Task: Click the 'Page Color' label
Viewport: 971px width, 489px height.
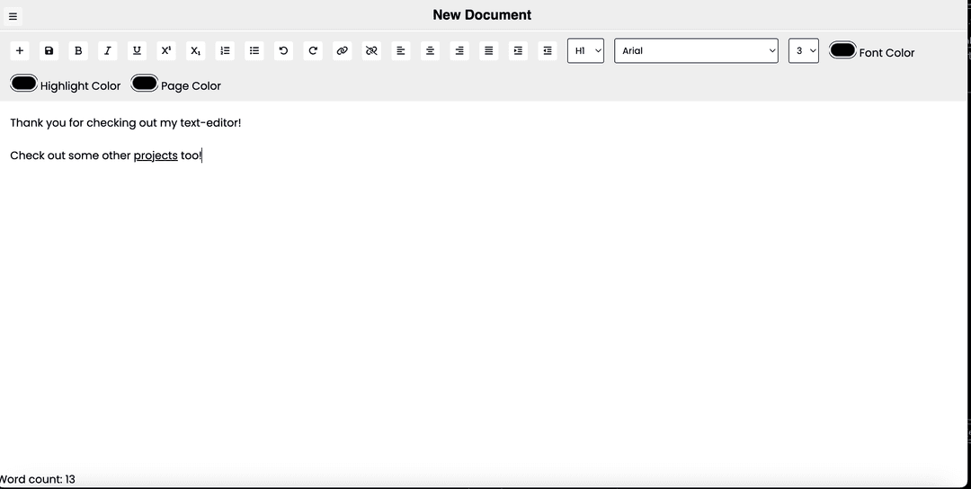Action: [x=191, y=86]
